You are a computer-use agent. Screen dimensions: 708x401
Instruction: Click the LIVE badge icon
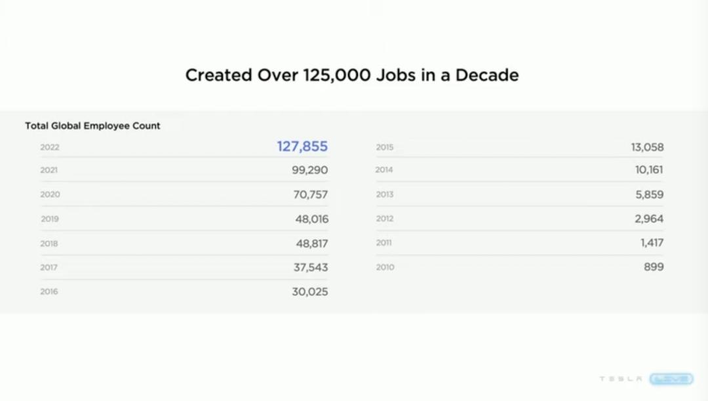tap(671, 379)
